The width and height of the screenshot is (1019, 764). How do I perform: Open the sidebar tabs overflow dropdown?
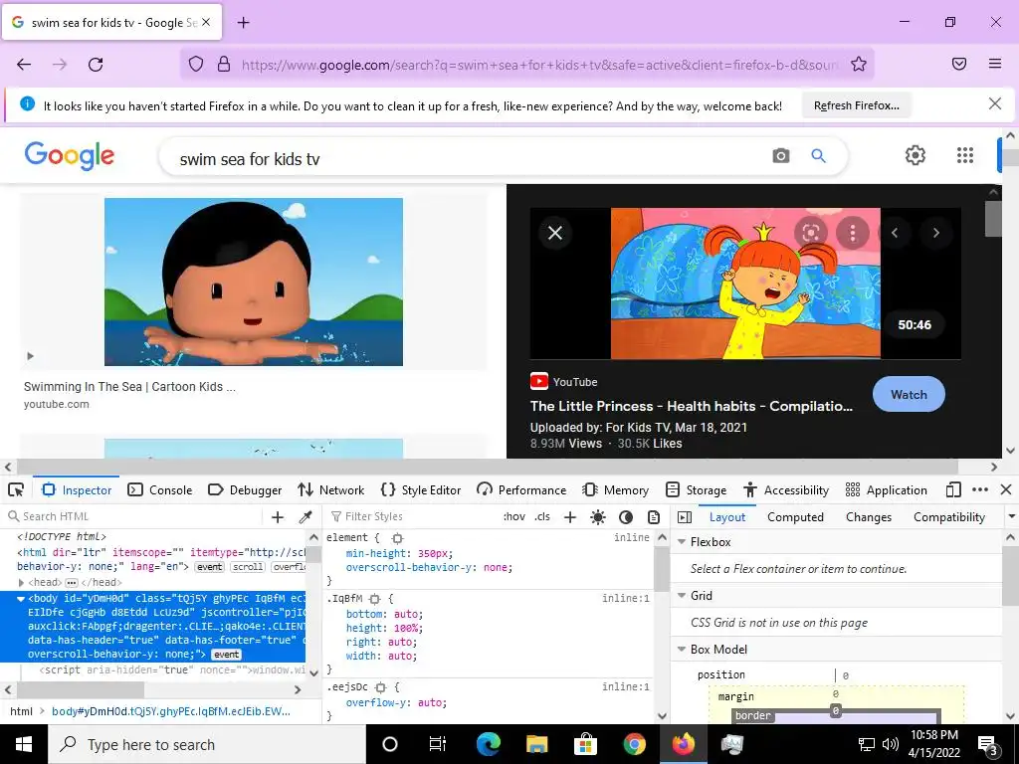pyautogui.click(x=1011, y=516)
